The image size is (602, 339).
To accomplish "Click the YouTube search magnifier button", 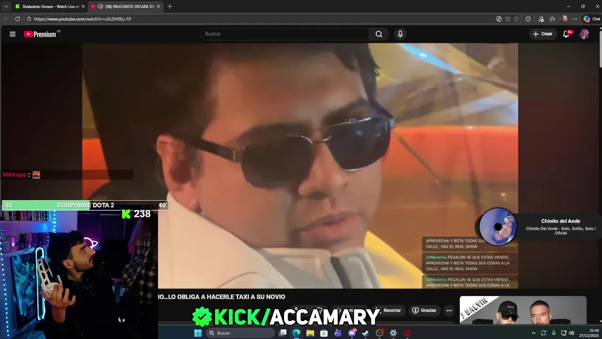I will coord(379,34).
